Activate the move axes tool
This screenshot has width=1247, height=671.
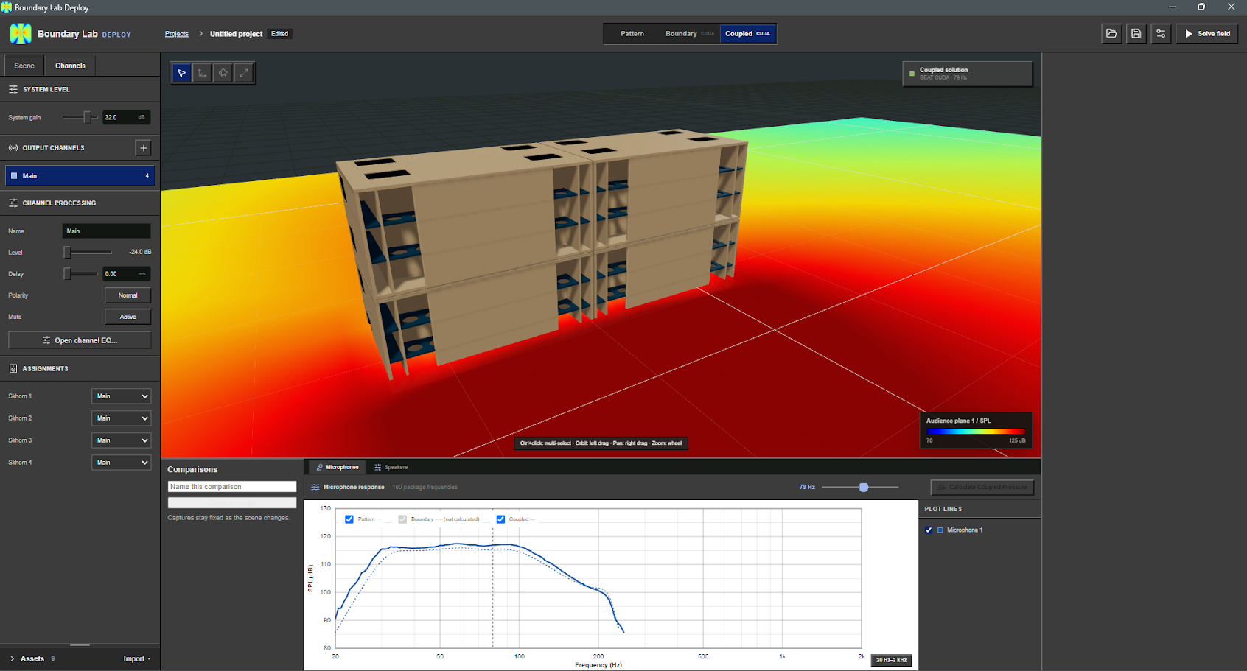point(202,73)
